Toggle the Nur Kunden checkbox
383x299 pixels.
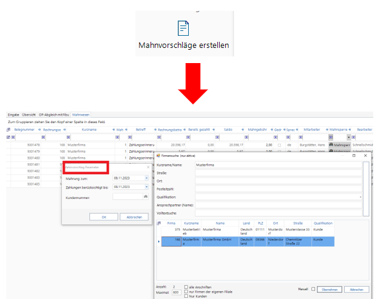[187, 296]
